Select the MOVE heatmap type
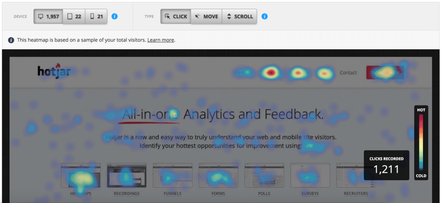Screen dimensions: 442x203 [206, 16]
